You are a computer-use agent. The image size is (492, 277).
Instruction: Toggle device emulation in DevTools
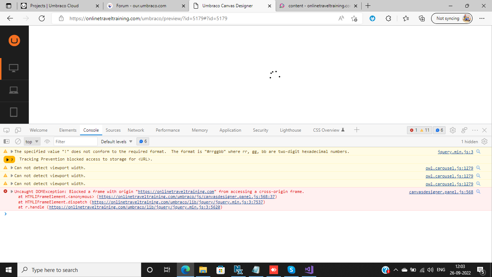point(18,130)
